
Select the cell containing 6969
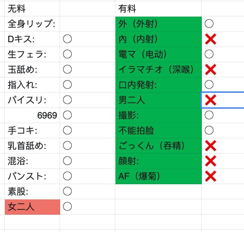click(x=32, y=115)
